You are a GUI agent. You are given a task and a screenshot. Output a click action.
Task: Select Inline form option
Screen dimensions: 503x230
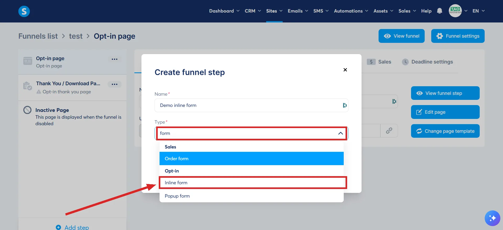click(x=251, y=183)
